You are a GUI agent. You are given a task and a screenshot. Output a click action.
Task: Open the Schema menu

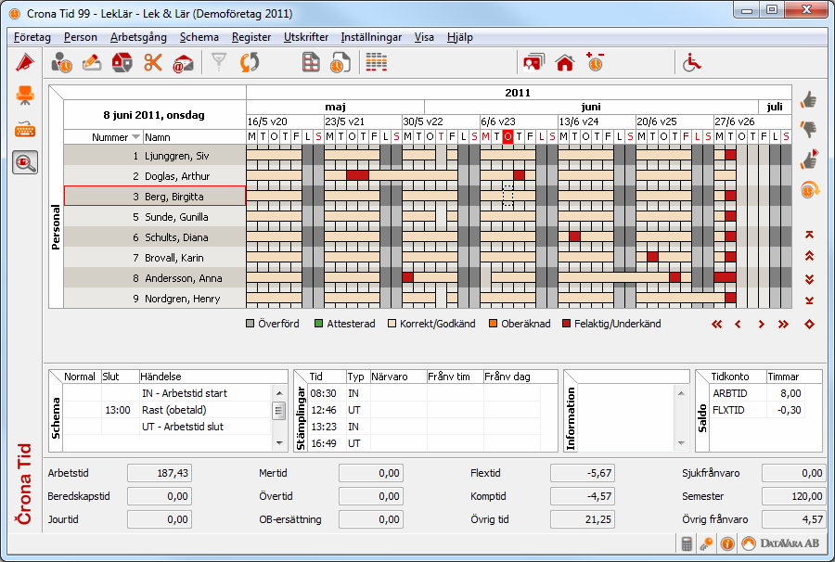point(199,37)
